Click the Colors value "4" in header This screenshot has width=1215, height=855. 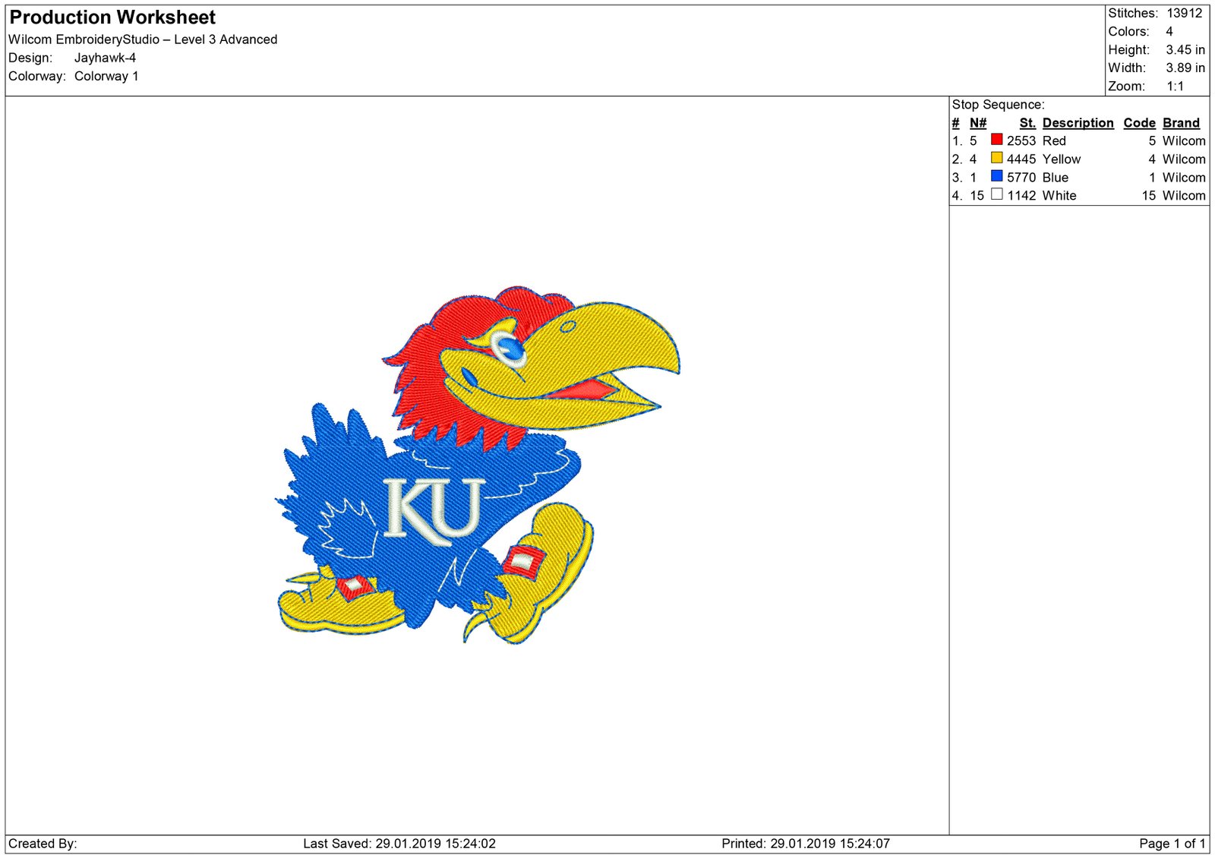1169,31
